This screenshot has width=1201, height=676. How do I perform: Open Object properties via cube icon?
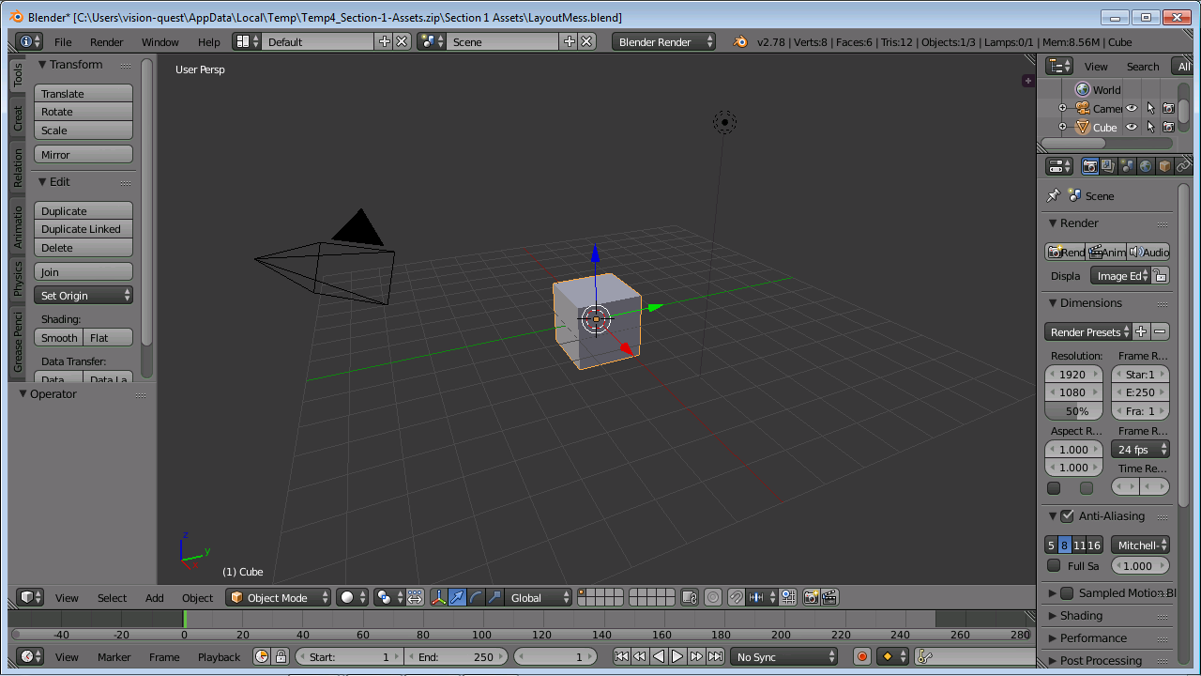(1164, 166)
